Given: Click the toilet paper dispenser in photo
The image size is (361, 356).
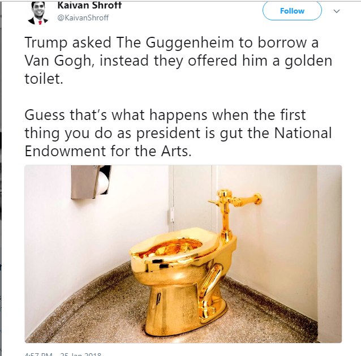Looking at the screenshot, I should point(91,182).
